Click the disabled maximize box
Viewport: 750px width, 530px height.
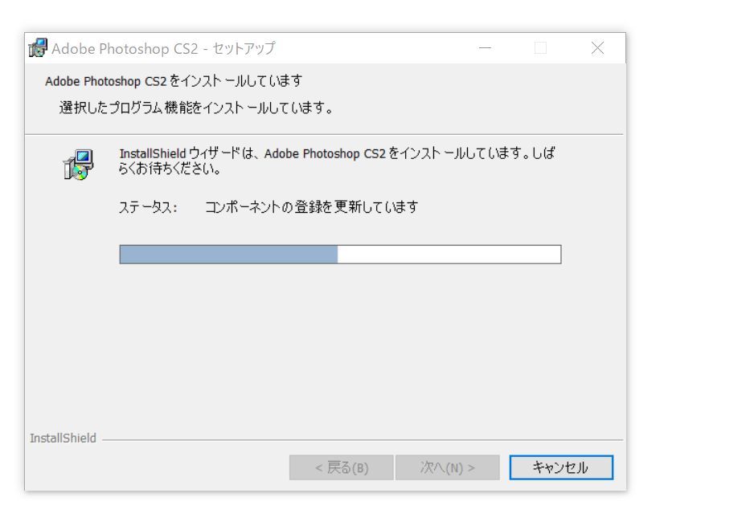[x=540, y=48]
